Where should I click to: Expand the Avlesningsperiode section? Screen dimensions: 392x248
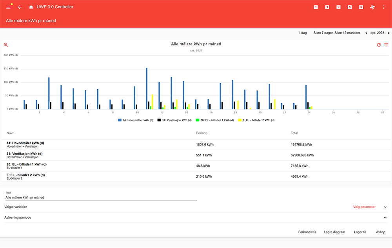[x=385, y=217]
